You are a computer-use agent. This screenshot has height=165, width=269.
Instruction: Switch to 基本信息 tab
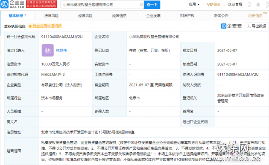click(18, 16)
